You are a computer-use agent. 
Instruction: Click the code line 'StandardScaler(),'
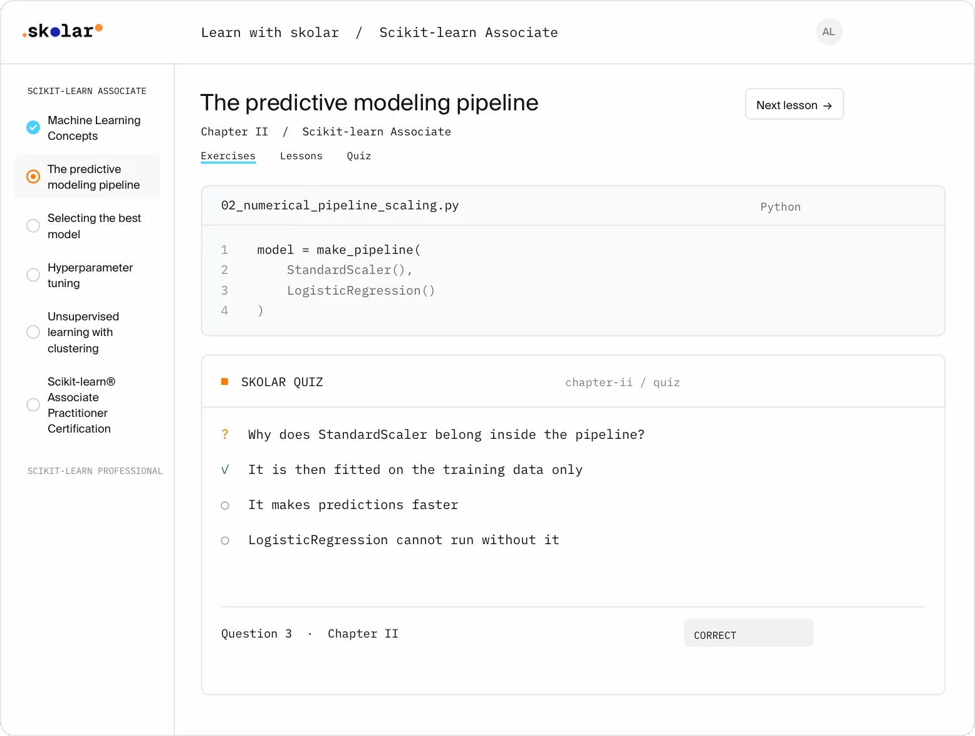click(x=350, y=270)
